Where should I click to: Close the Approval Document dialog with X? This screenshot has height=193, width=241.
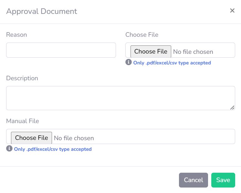[232, 11]
